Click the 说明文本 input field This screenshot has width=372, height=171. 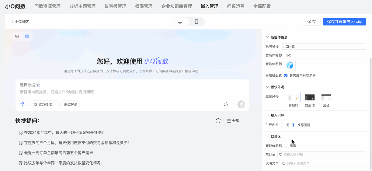point(323,163)
